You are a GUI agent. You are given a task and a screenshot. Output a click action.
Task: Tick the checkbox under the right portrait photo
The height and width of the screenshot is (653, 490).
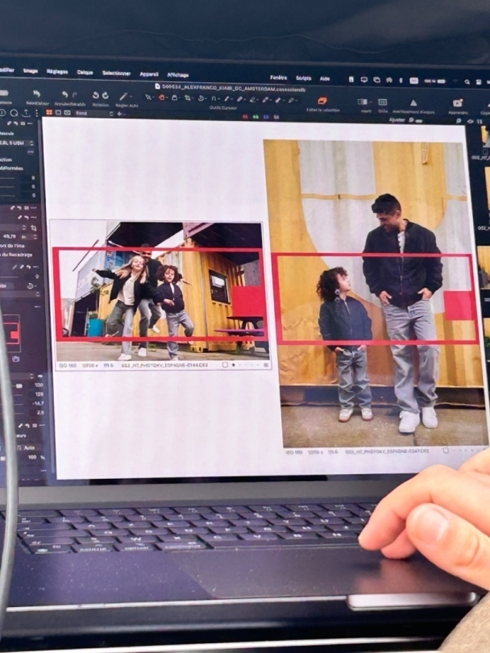pos(444,451)
